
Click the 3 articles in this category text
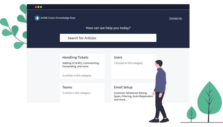click(128, 63)
